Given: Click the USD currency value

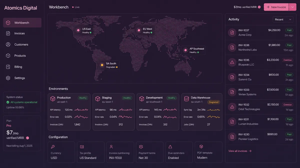Looking at the screenshot, I should tap(54, 158).
